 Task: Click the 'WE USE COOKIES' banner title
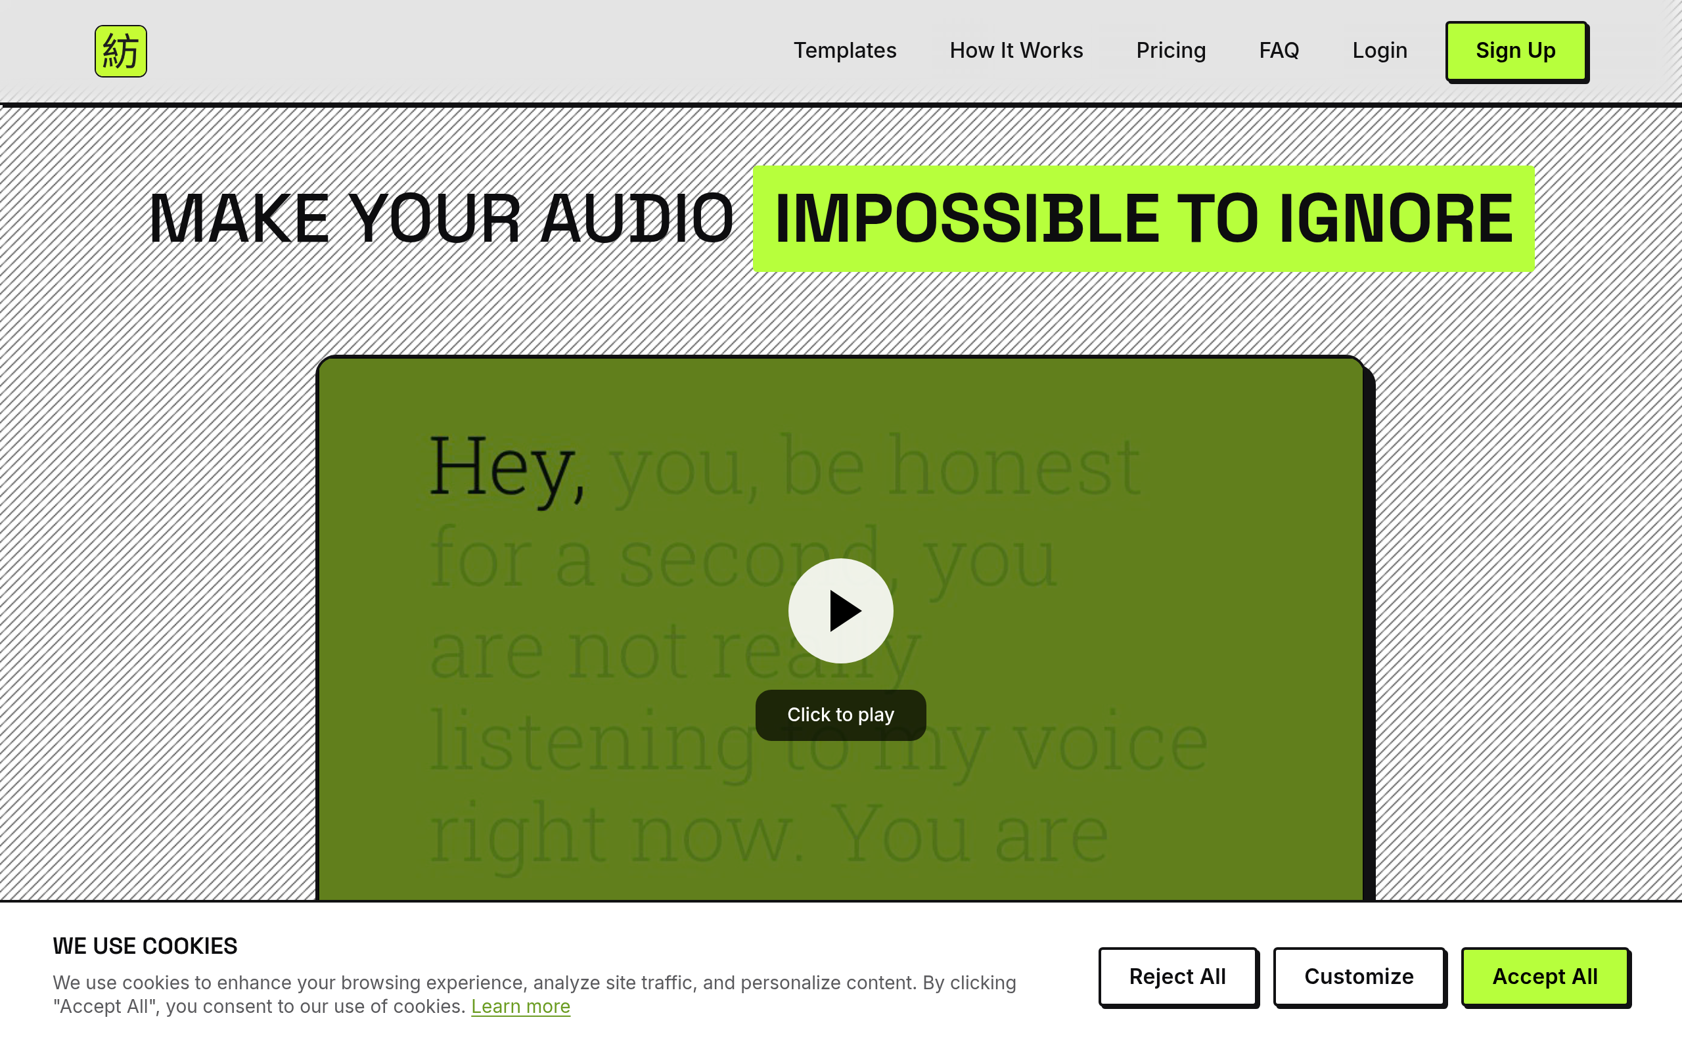coord(144,945)
